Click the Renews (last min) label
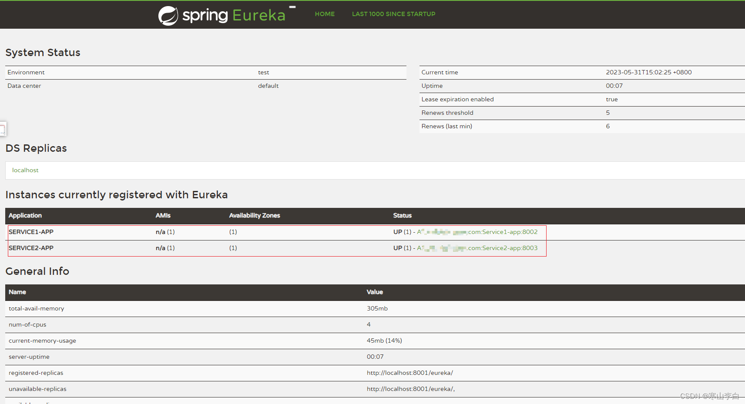Image resolution: width=745 pixels, height=404 pixels. pos(447,126)
